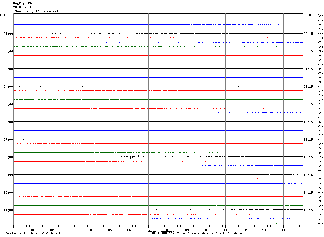The image size is (324, 237).
Task: Select the 01:00 EDT row label
Action: (8, 34)
